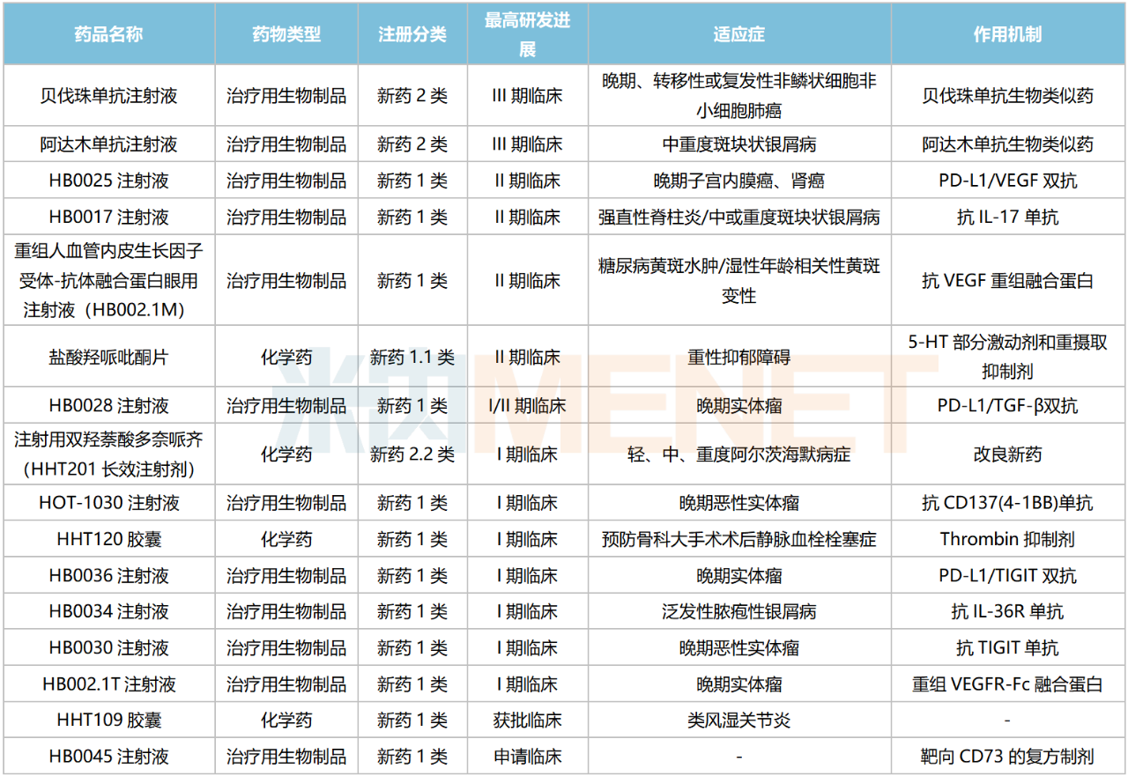1128x776 pixels.
Task: Select the HB002.1T 注射液 cell
Action: [x=109, y=684]
